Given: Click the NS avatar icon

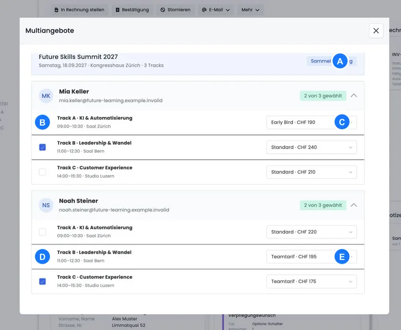Looking at the screenshot, I should point(46,205).
